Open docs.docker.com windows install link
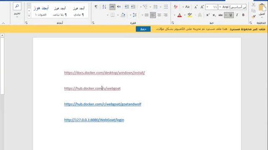This screenshot has height=150, width=268. coord(105,72)
